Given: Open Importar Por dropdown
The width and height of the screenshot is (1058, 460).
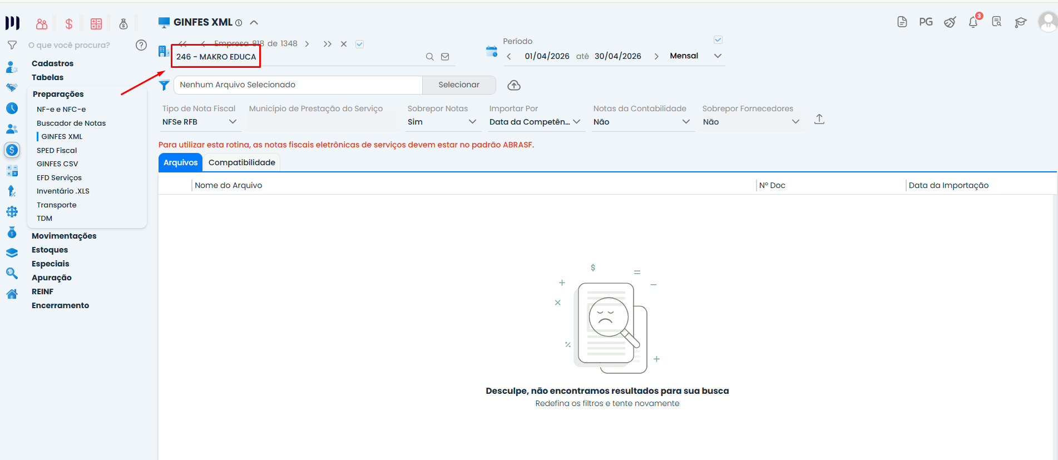Looking at the screenshot, I should click(x=536, y=122).
